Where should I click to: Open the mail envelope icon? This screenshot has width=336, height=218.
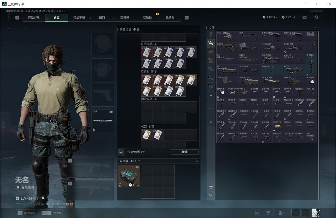click(x=305, y=17)
